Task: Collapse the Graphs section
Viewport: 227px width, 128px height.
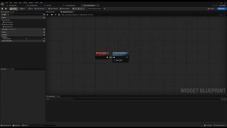Action: pos(1,17)
